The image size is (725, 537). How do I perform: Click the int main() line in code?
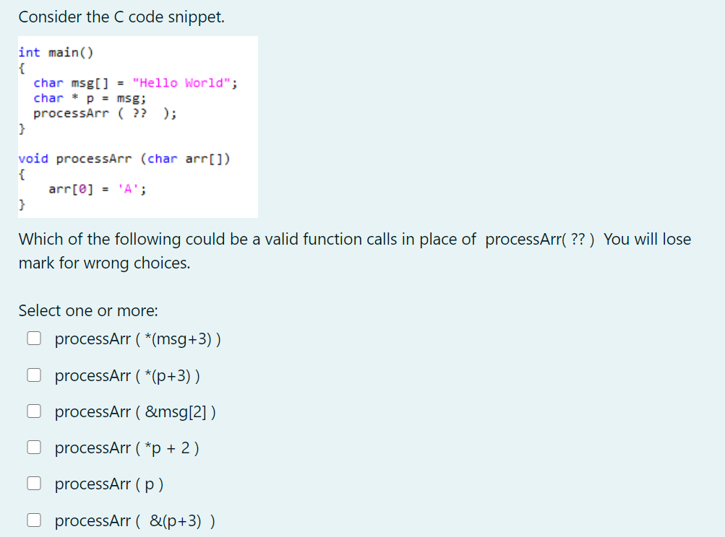[x=53, y=52]
